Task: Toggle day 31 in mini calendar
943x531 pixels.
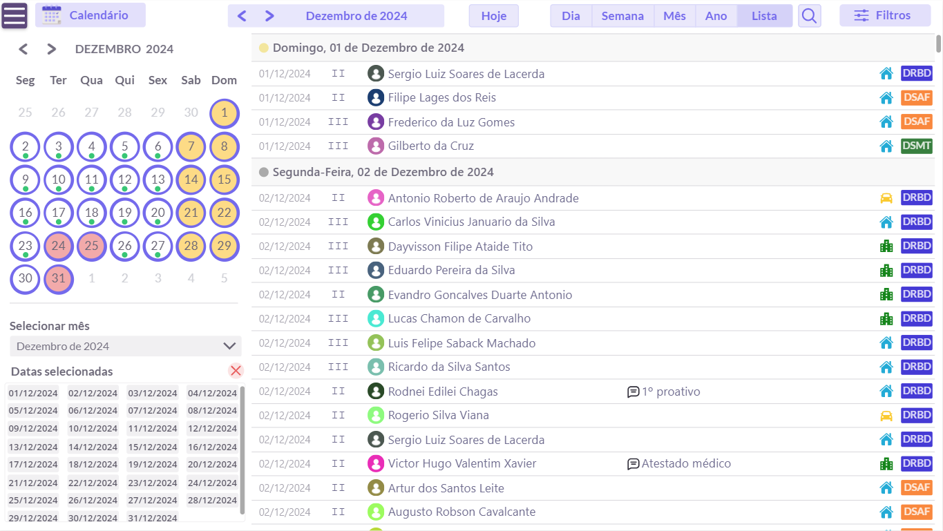Action: [x=59, y=279]
